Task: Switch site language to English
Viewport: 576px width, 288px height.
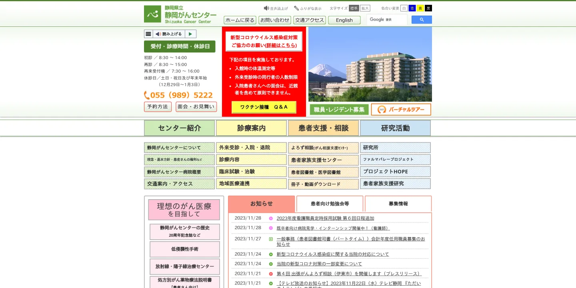Action: (x=344, y=20)
